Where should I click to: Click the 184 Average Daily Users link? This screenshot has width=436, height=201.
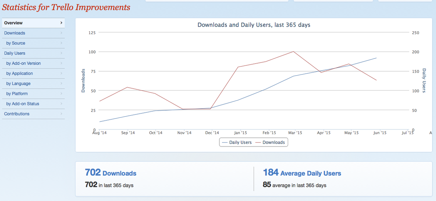click(302, 173)
